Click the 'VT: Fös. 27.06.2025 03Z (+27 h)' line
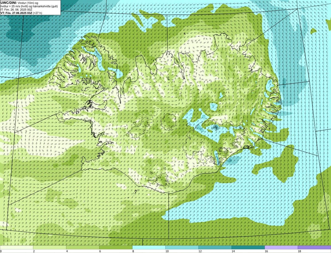This screenshot has height=253, width=331. (x=21, y=13)
